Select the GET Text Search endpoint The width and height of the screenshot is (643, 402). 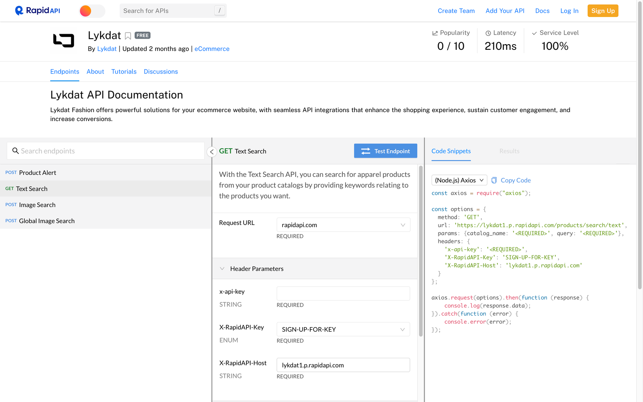[106, 189]
